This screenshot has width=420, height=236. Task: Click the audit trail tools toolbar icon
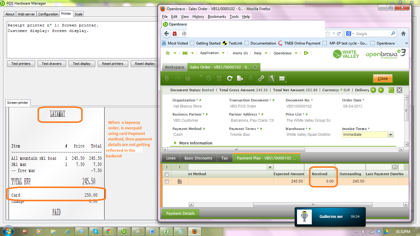click(271, 78)
